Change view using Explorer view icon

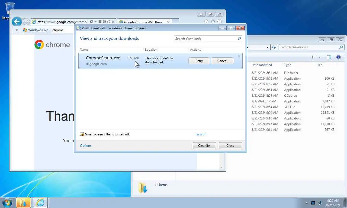314,57
